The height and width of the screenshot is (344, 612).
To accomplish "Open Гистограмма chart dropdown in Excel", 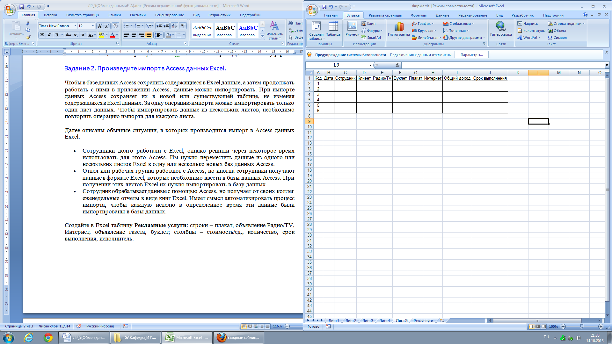I will (399, 31).
